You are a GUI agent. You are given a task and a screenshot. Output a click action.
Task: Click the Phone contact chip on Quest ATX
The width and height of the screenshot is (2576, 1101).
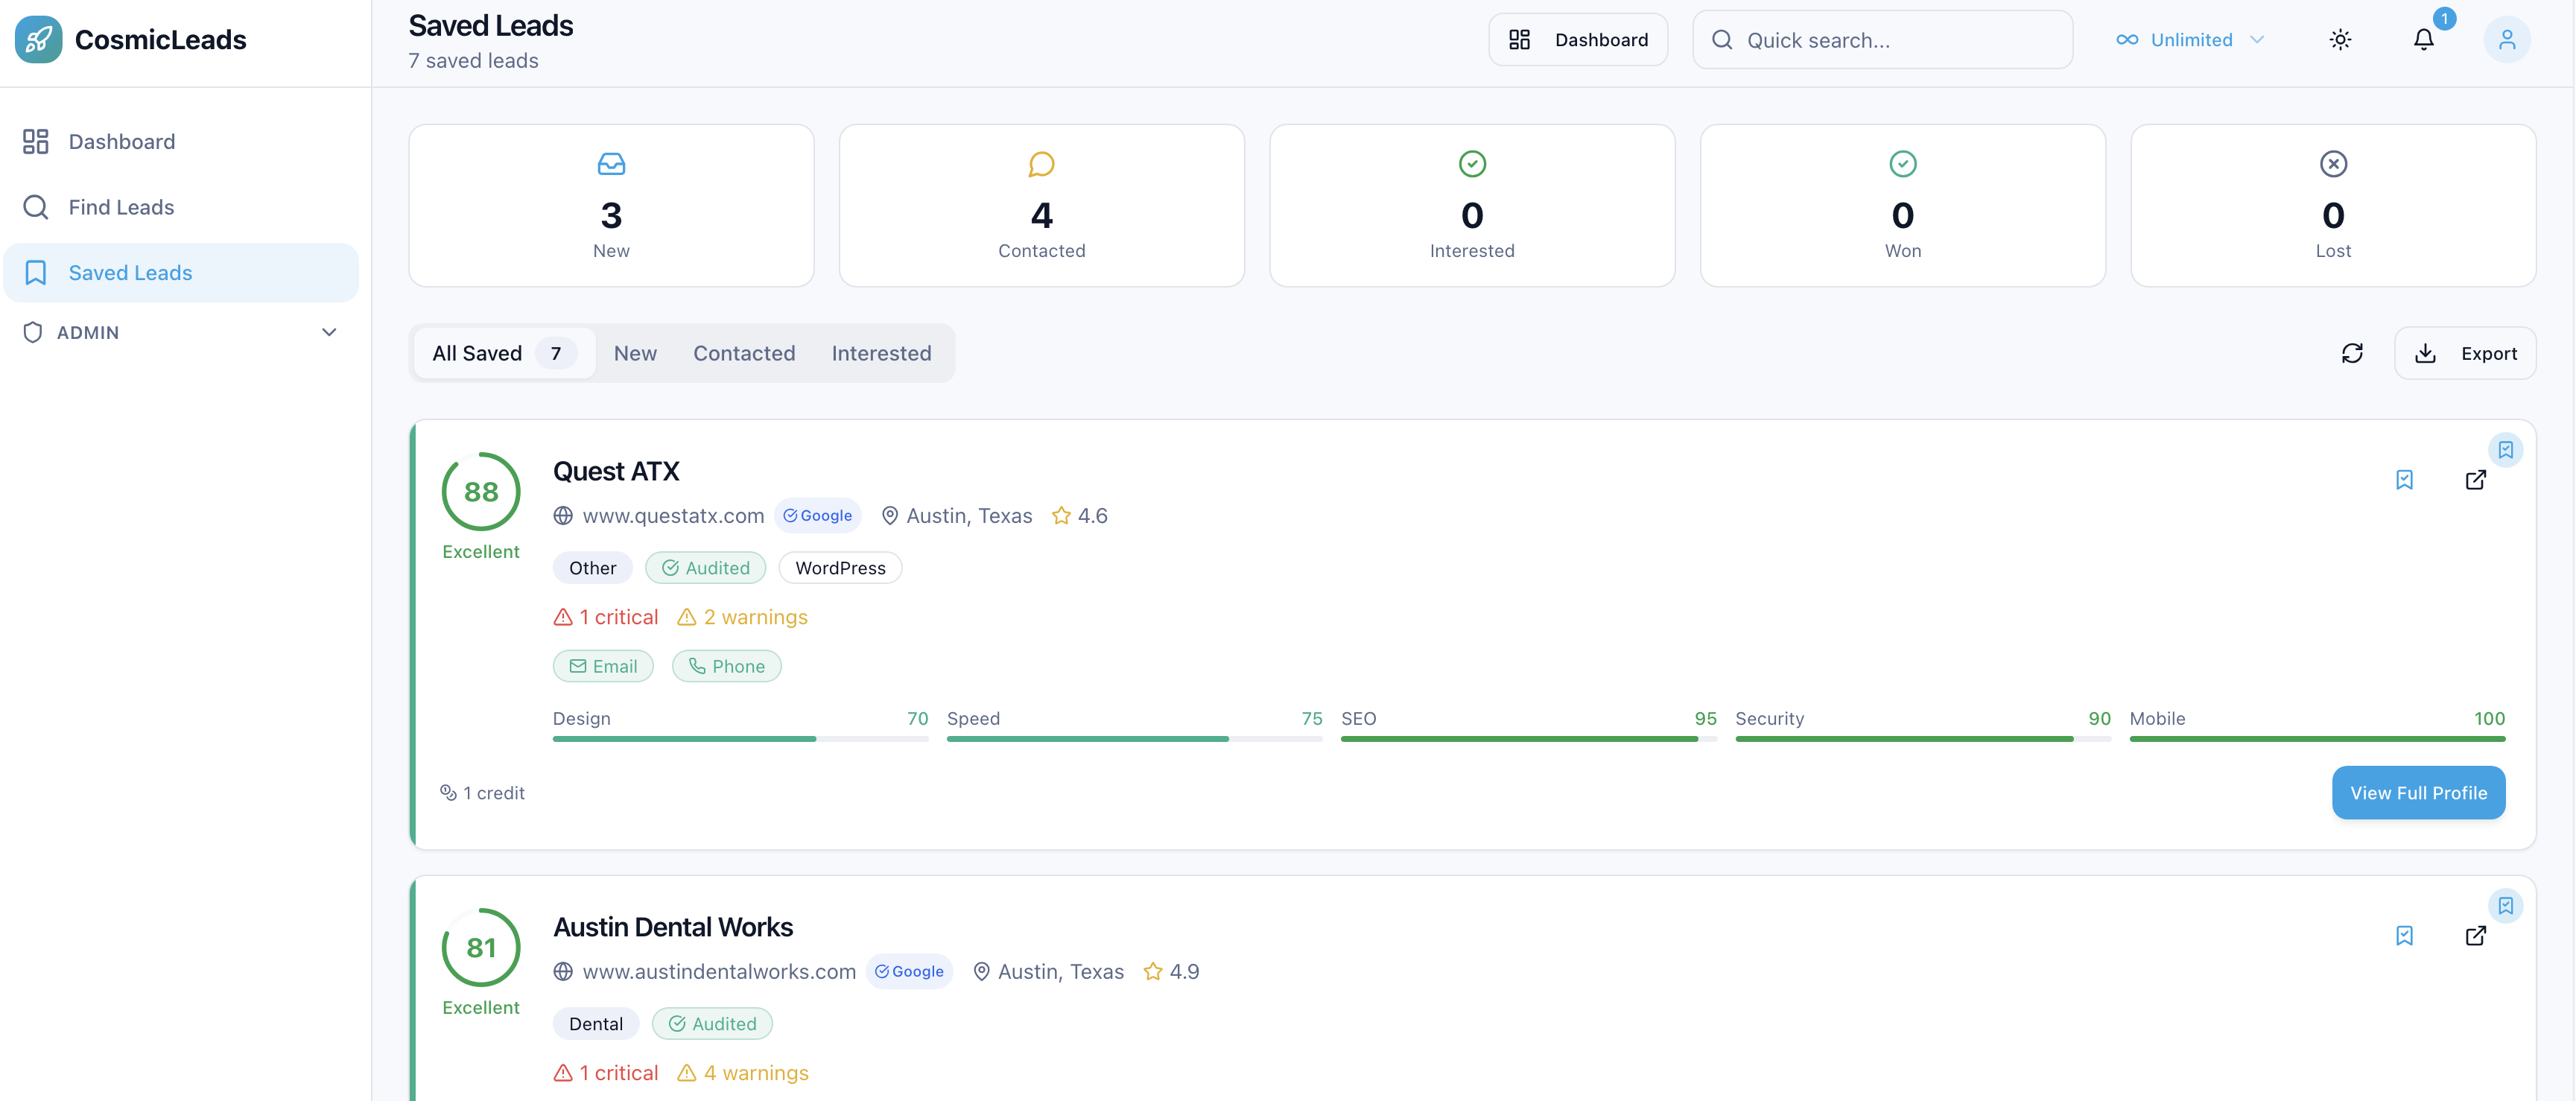(727, 665)
